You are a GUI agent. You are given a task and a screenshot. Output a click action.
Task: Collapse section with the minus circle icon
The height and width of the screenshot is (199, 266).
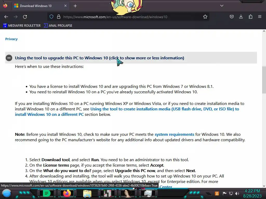tap(9, 58)
